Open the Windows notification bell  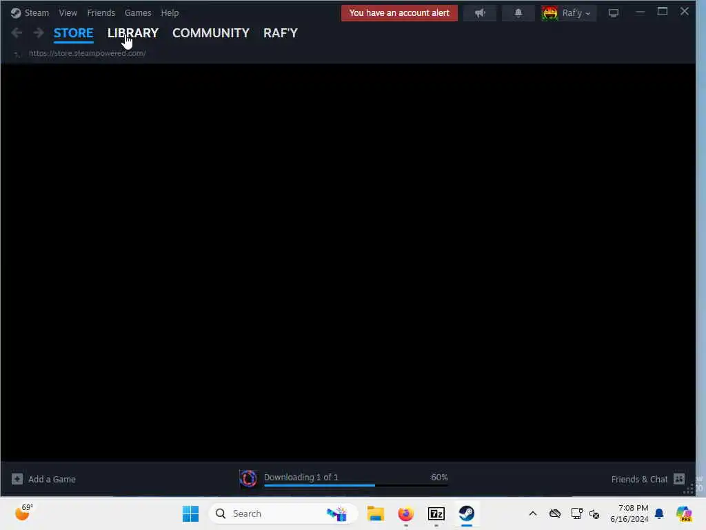(x=659, y=513)
